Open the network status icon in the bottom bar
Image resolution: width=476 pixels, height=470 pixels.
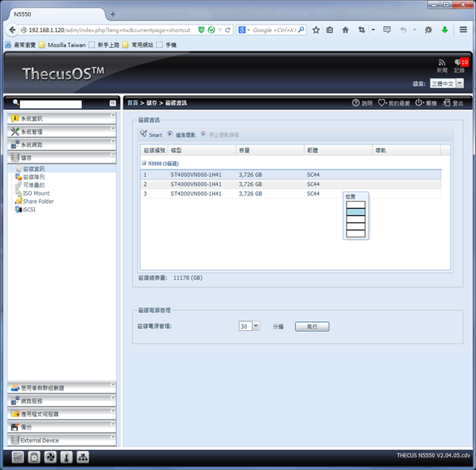coord(83,457)
